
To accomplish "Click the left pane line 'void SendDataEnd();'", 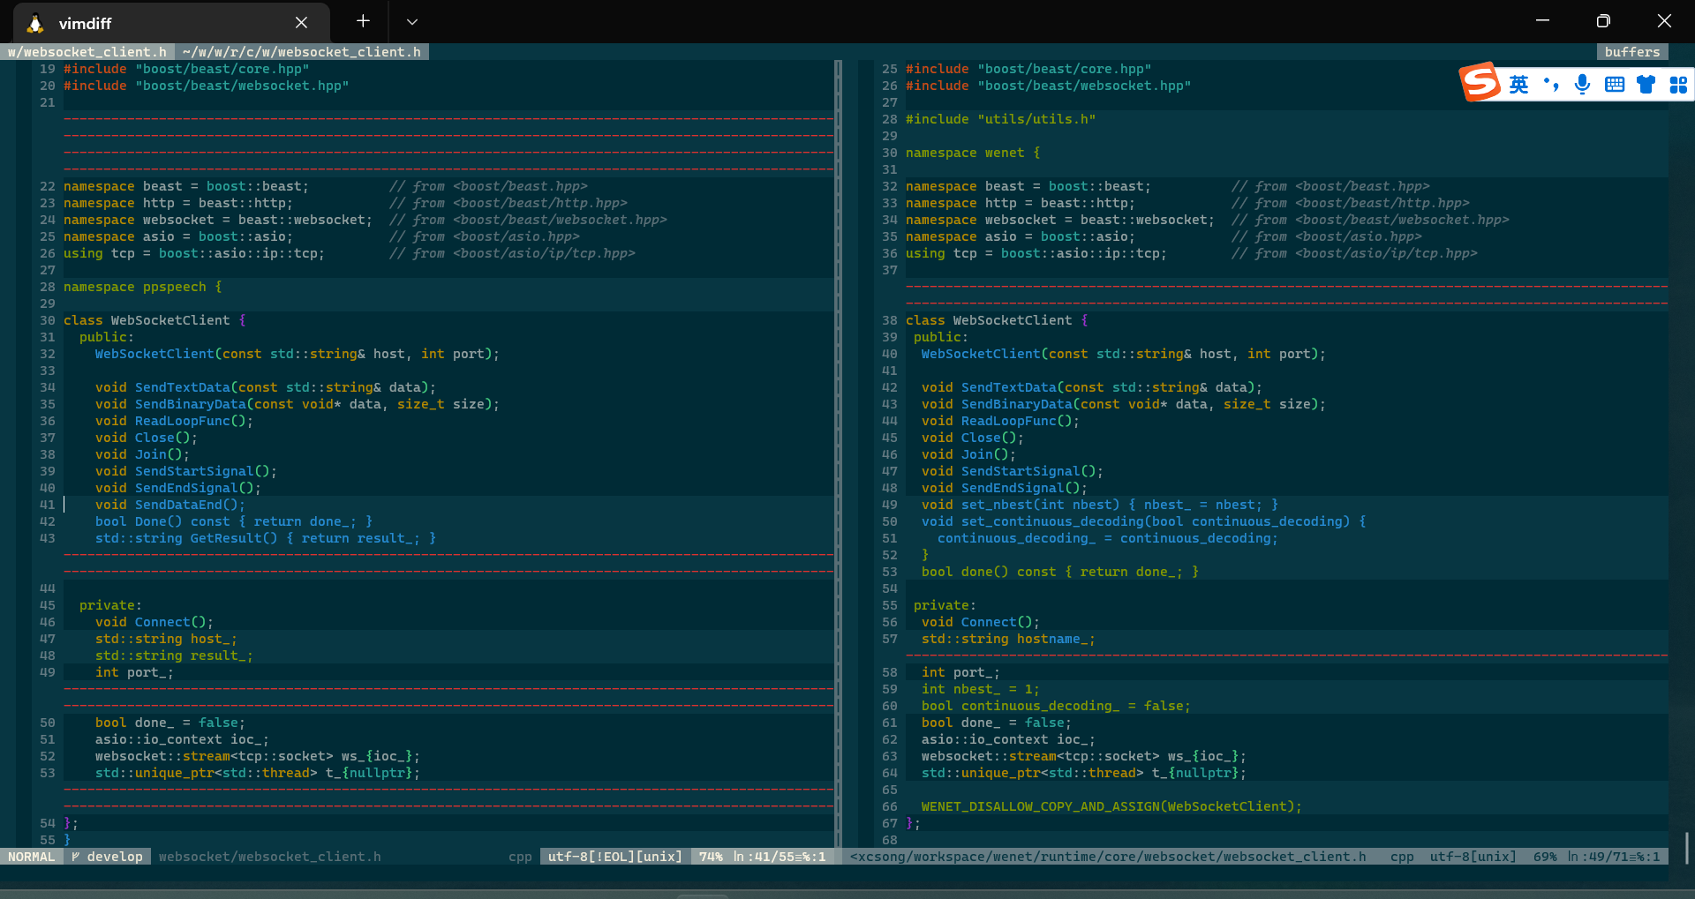I will click(170, 505).
